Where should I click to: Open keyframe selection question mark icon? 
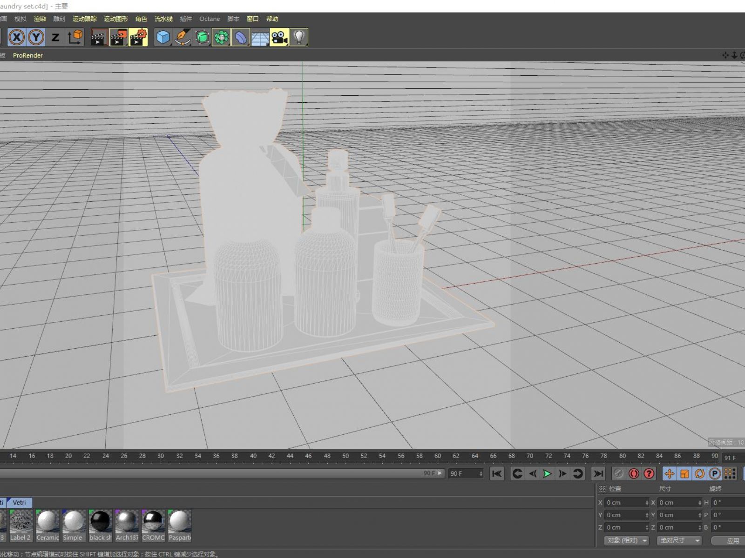coord(649,474)
